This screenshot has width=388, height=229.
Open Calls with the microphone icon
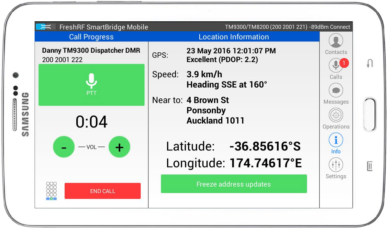click(x=336, y=66)
